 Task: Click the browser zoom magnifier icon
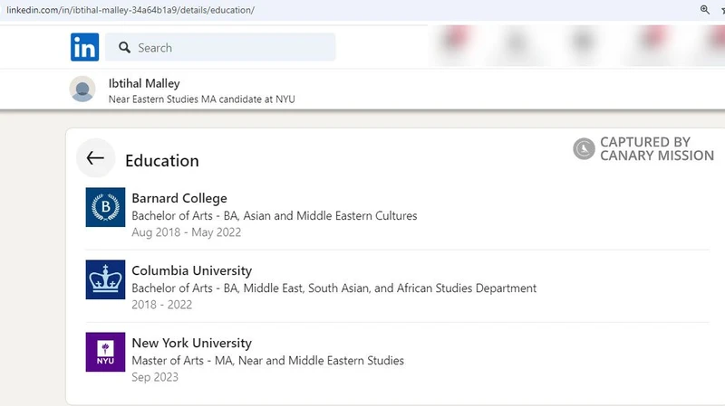tap(705, 10)
